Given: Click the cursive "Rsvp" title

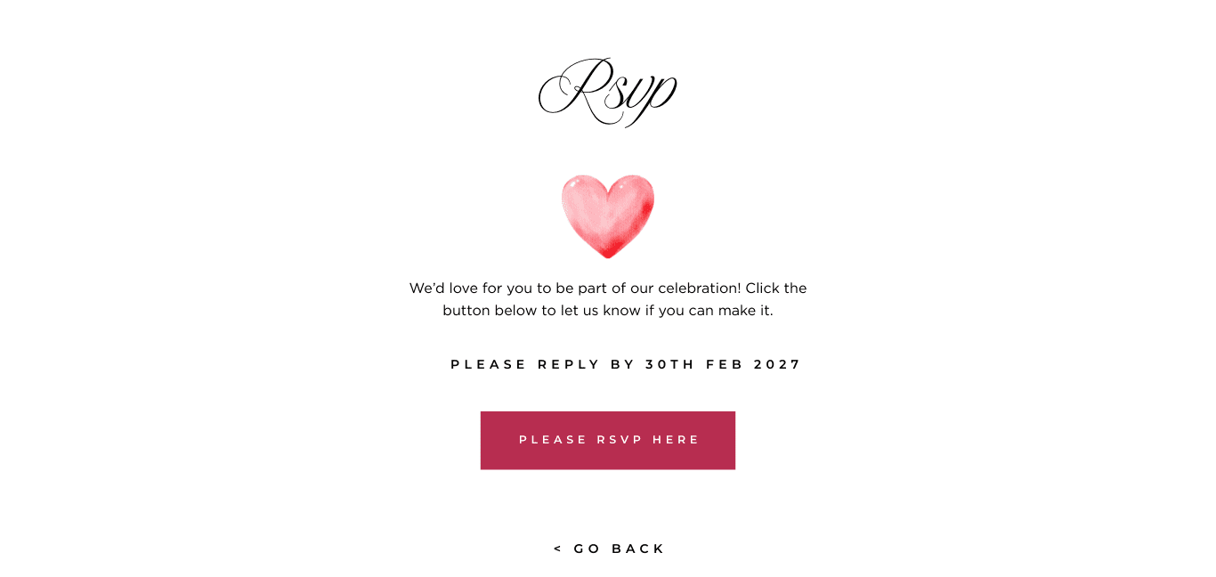Looking at the screenshot, I should tap(608, 91).
